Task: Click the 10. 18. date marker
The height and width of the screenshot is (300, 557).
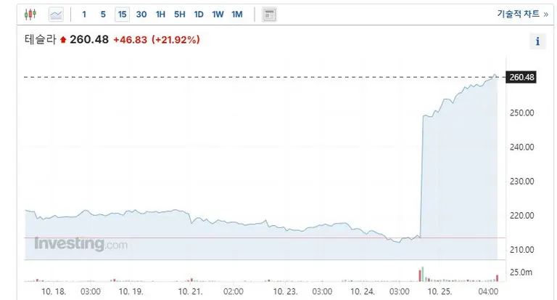Action: pos(54,291)
